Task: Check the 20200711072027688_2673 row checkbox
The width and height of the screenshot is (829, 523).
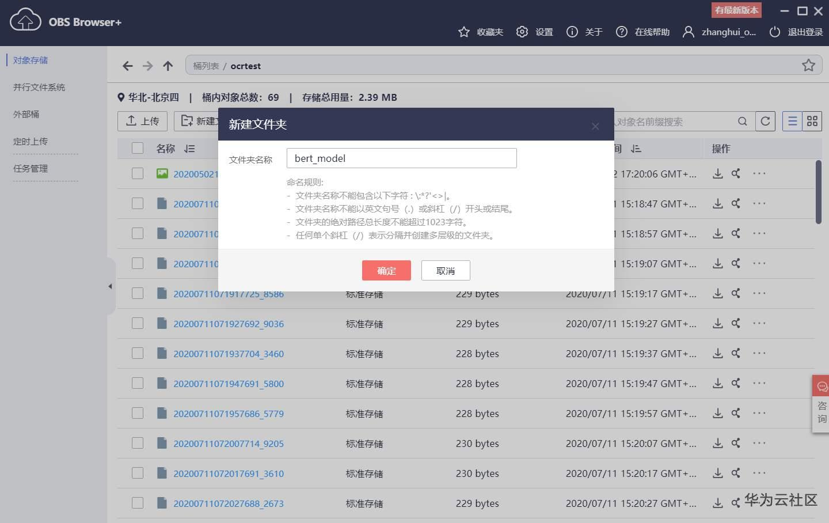Action: point(138,503)
